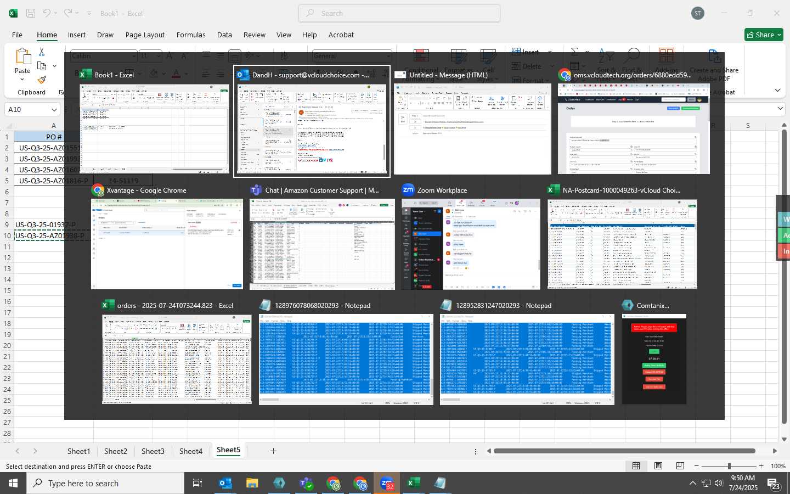Switch to Page Break Preview in status bar
Viewport: 790px width, 494px height.
(x=680, y=466)
